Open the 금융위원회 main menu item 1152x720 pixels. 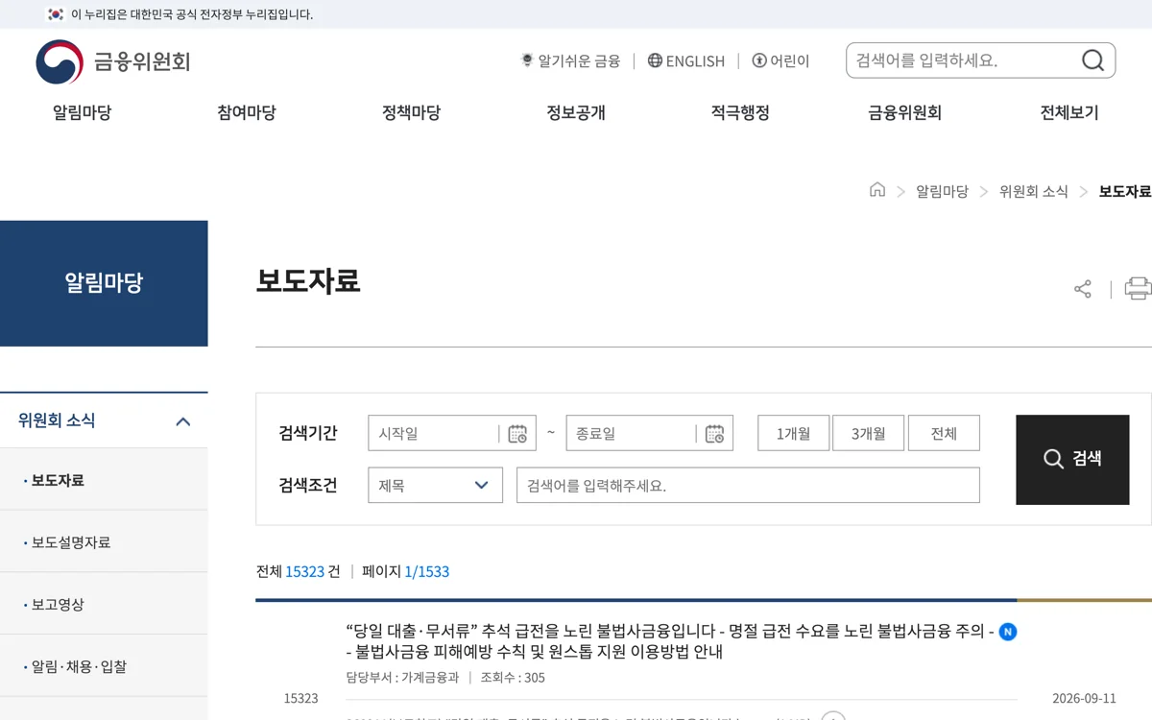point(904,112)
